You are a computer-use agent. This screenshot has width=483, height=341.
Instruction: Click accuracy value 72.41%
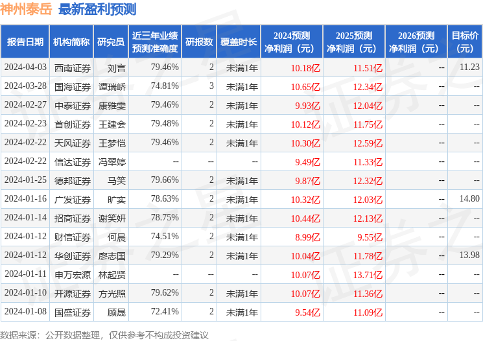point(165,311)
